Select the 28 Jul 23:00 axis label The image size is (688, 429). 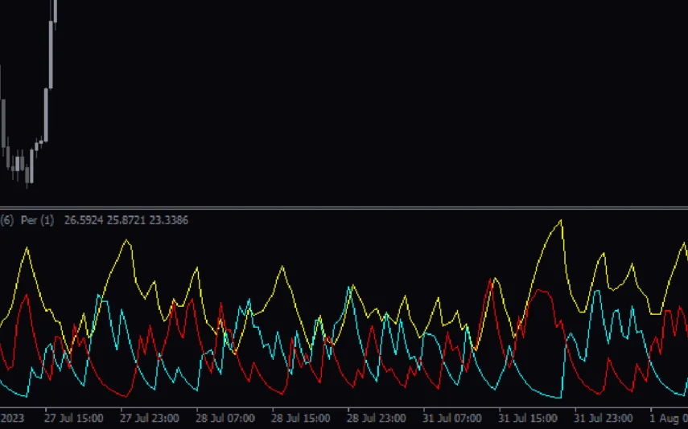coord(376,419)
